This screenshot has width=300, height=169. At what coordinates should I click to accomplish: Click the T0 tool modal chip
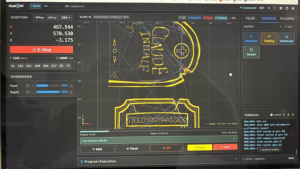tap(68, 66)
